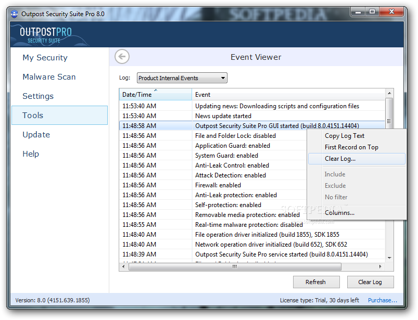Select System Guard: enabled row
The width and height of the screenshot is (418, 320).
[x=213, y=156]
